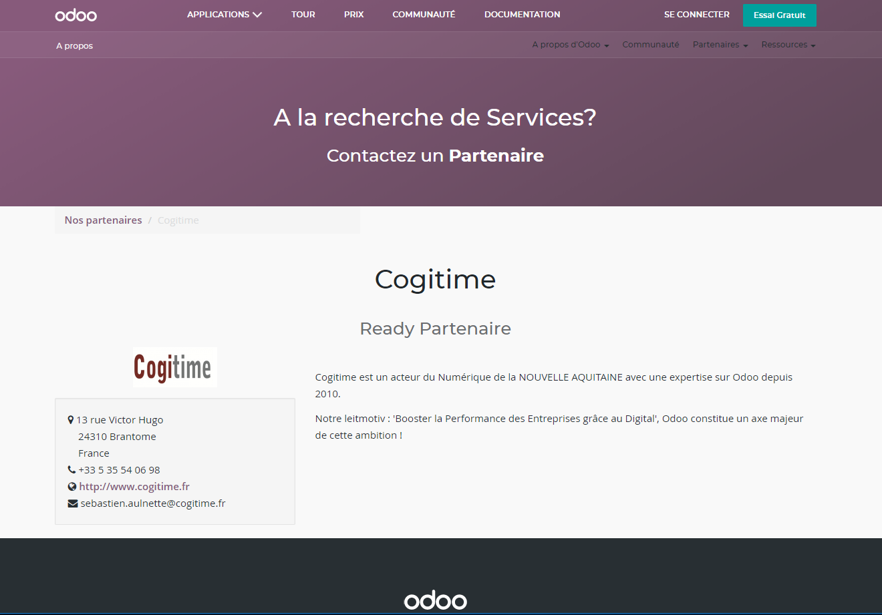Go back to Nos partenaires breadcrumb
This screenshot has width=882, height=615.
click(104, 220)
